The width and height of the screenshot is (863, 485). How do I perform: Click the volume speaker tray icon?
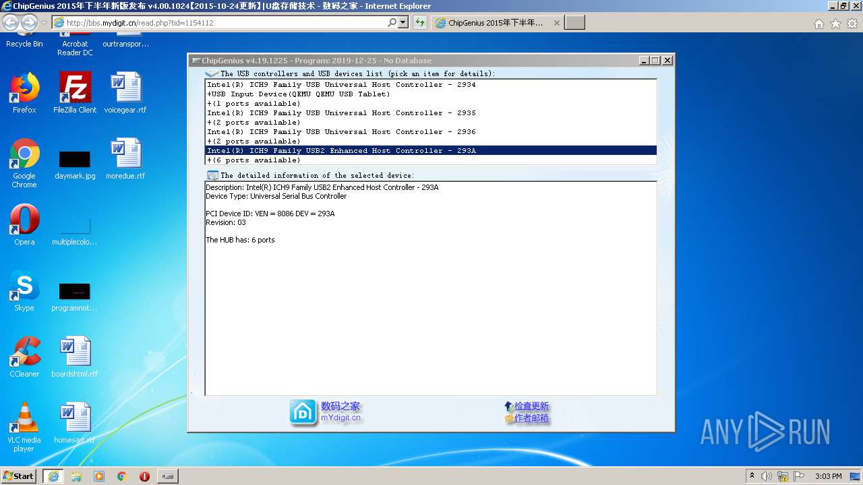767,476
